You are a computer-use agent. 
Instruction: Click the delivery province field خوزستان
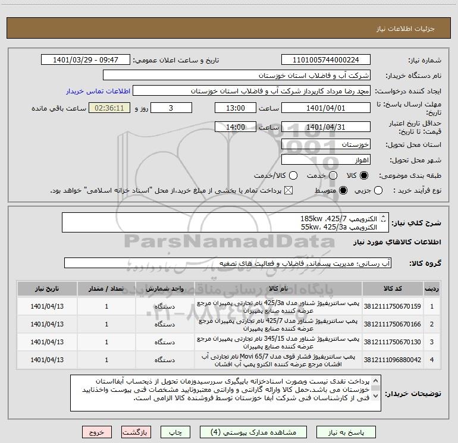[326, 144]
